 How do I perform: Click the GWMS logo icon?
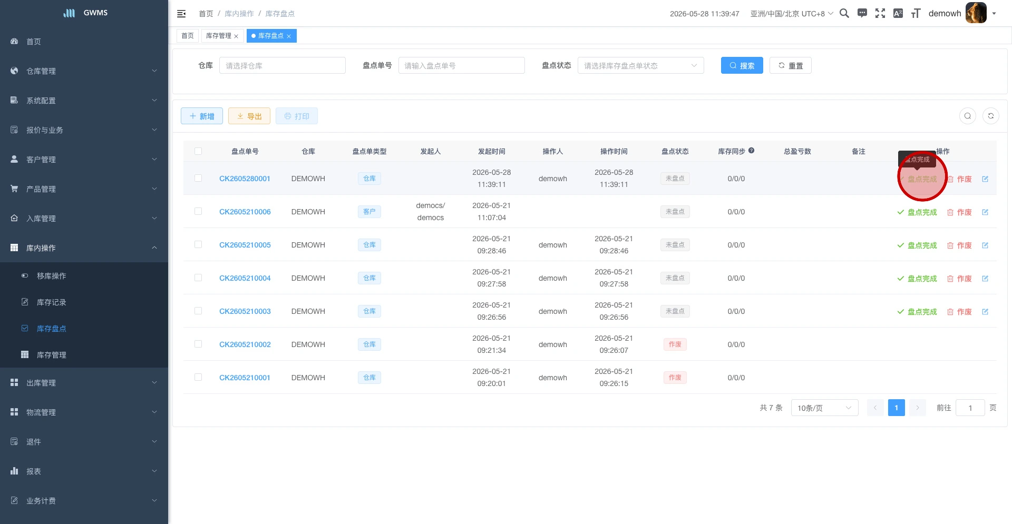(x=69, y=13)
